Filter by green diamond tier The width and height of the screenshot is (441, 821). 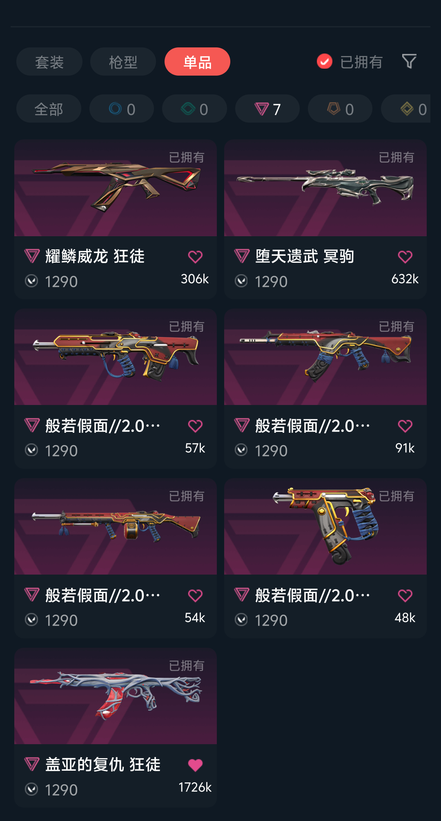(194, 109)
